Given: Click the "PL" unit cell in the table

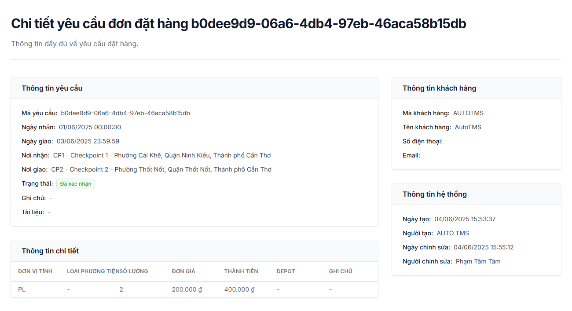Looking at the screenshot, I should [x=22, y=289].
